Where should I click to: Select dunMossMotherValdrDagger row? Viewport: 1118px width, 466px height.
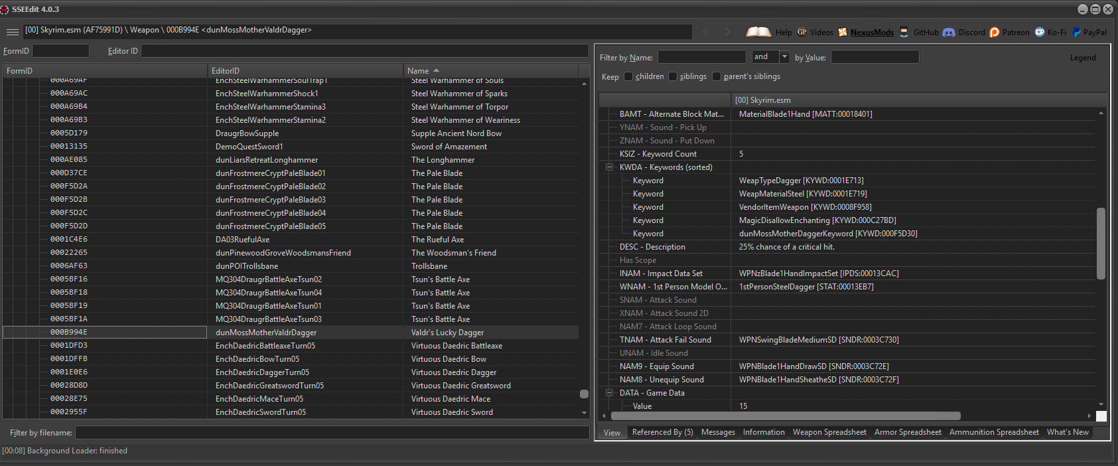291,333
